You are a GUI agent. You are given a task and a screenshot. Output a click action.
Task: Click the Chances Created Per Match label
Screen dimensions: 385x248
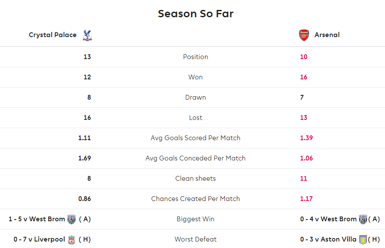(x=196, y=198)
